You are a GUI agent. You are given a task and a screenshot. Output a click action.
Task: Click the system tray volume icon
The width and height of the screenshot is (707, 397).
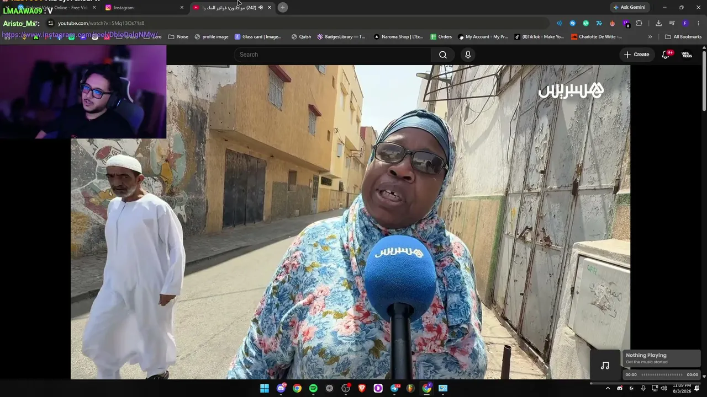[x=664, y=388]
